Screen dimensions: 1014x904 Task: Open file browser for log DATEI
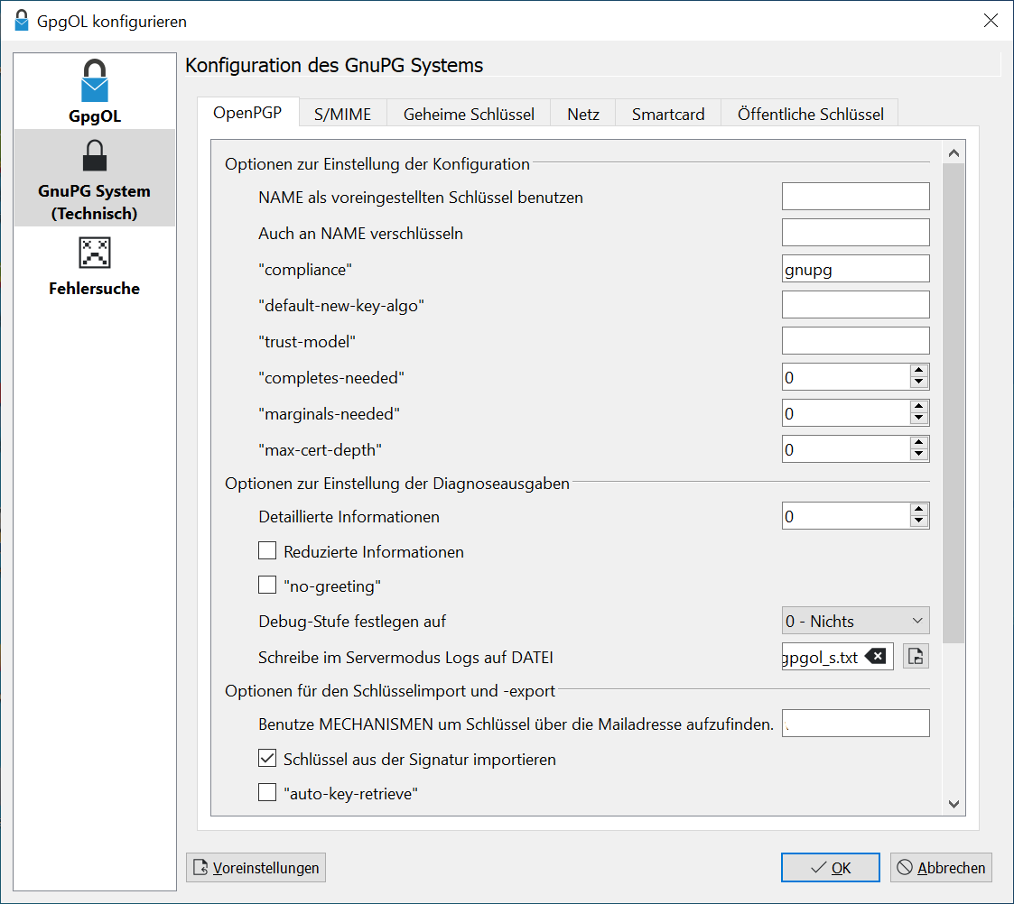pyautogui.click(x=916, y=657)
